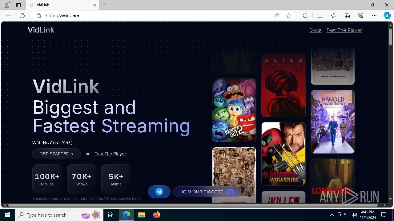The width and height of the screenshot is (394, 221).
Task: Click the VidLink logo in header
Action: (x=41, y=30)
